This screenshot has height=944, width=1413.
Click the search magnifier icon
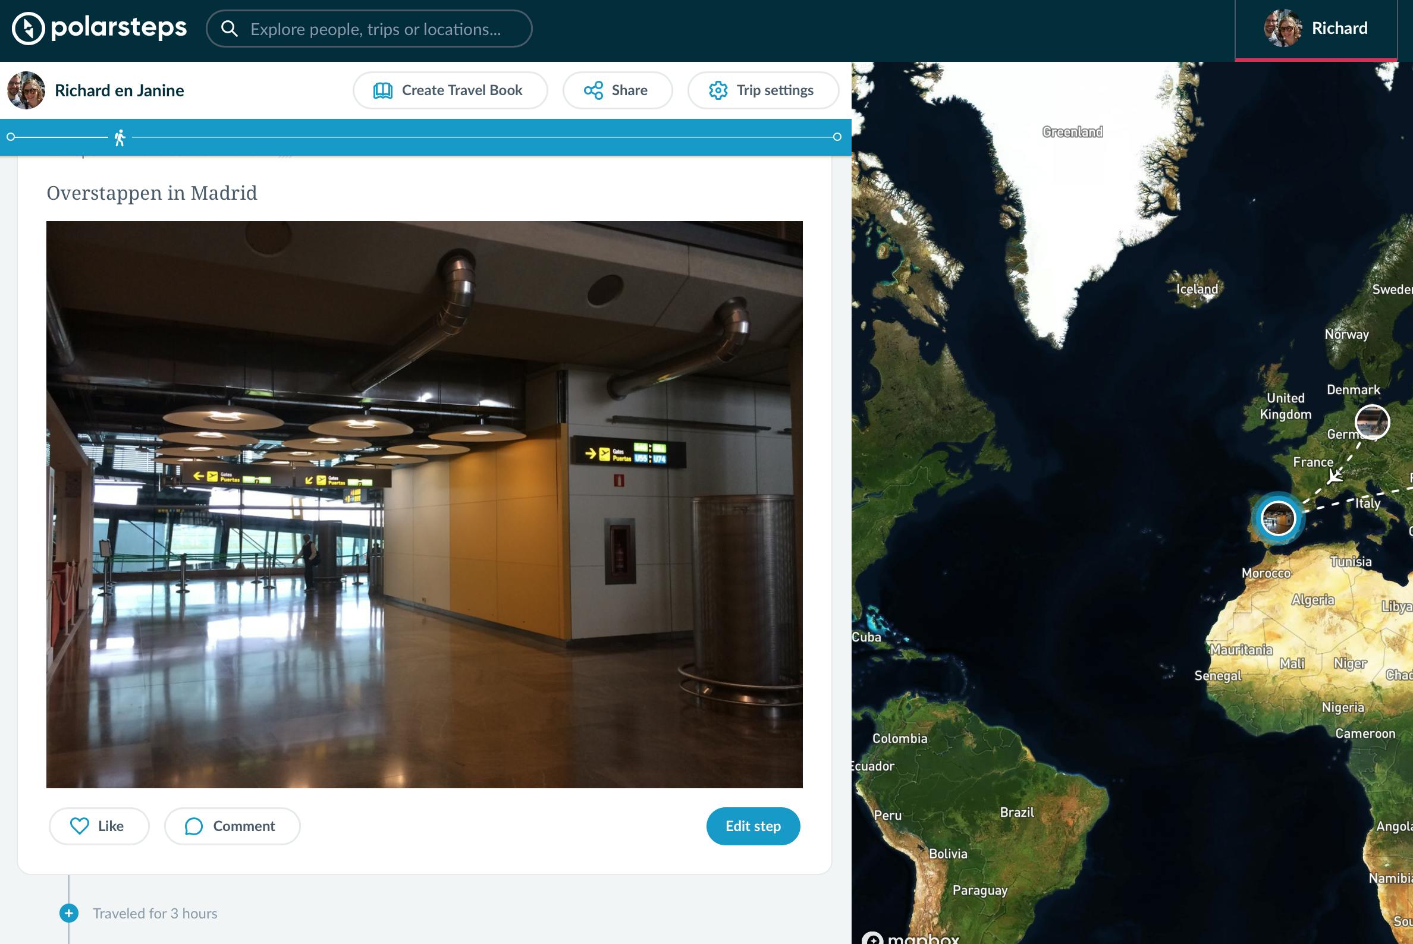tap(229, 29)
